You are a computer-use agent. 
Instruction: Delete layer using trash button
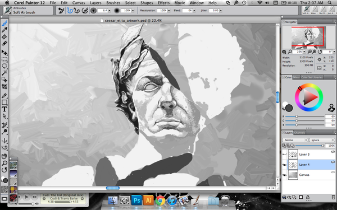(x=333, y=197)
